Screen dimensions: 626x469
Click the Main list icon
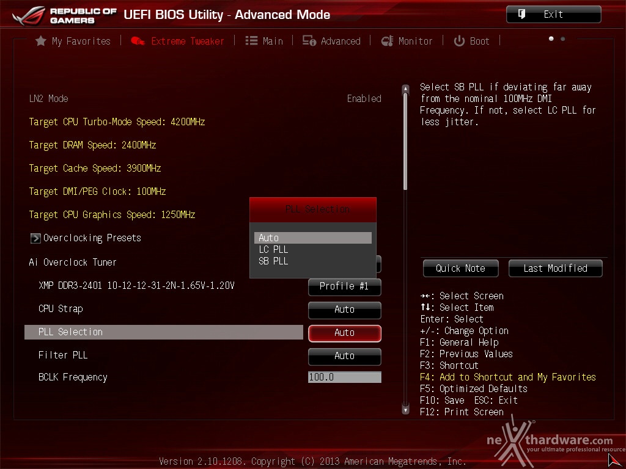tap(251, 41)
